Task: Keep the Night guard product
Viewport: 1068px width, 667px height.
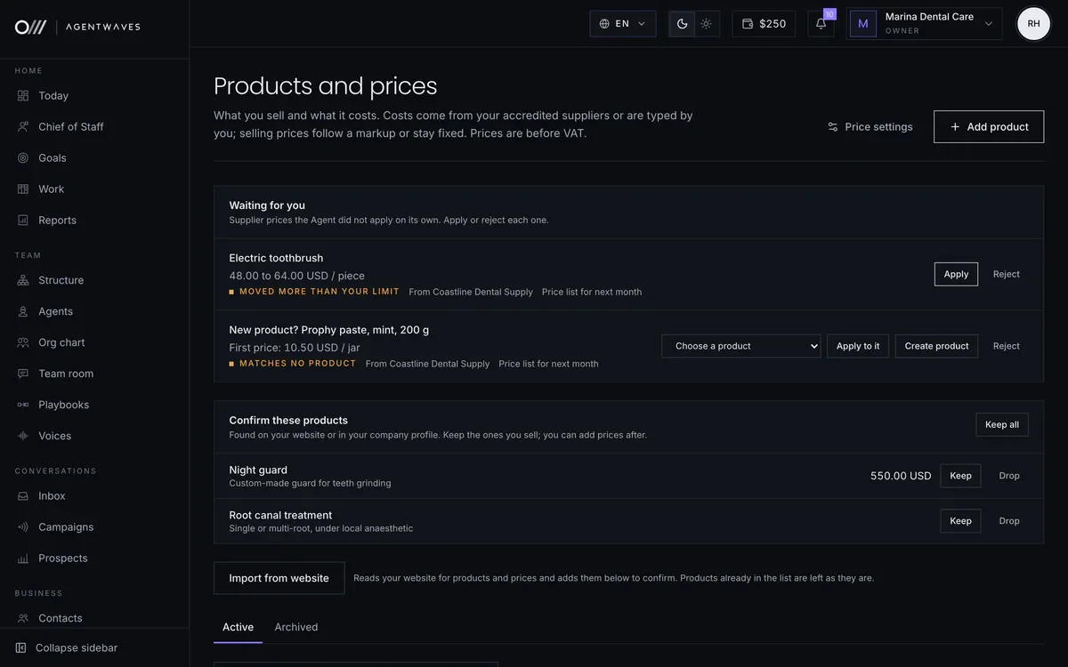Action: coord(960,476)
